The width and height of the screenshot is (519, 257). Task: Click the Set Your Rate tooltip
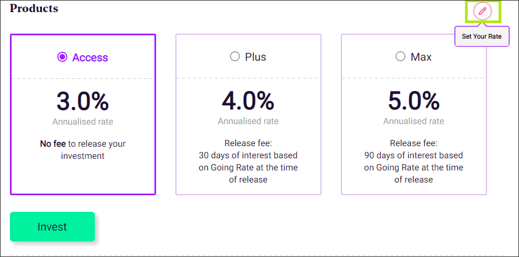click(x=481, y=36)
